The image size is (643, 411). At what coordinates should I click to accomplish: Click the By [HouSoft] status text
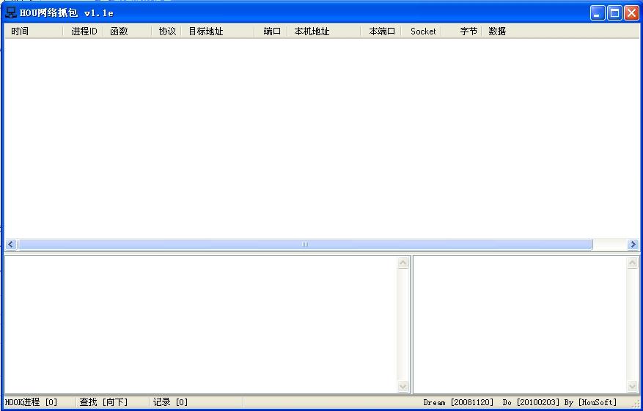tap(590, 402)
